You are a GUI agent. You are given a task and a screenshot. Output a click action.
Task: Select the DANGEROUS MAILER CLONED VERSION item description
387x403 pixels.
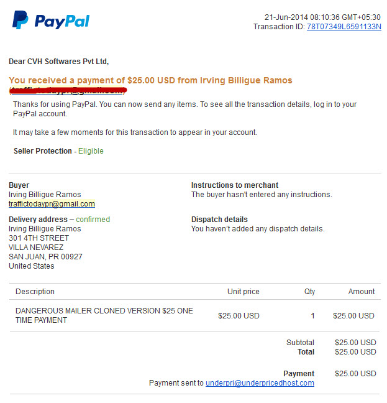(x=104, y=315)
